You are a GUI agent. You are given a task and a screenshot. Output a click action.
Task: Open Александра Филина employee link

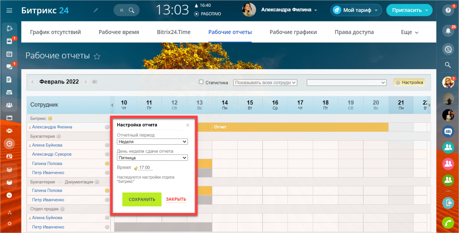52,127
